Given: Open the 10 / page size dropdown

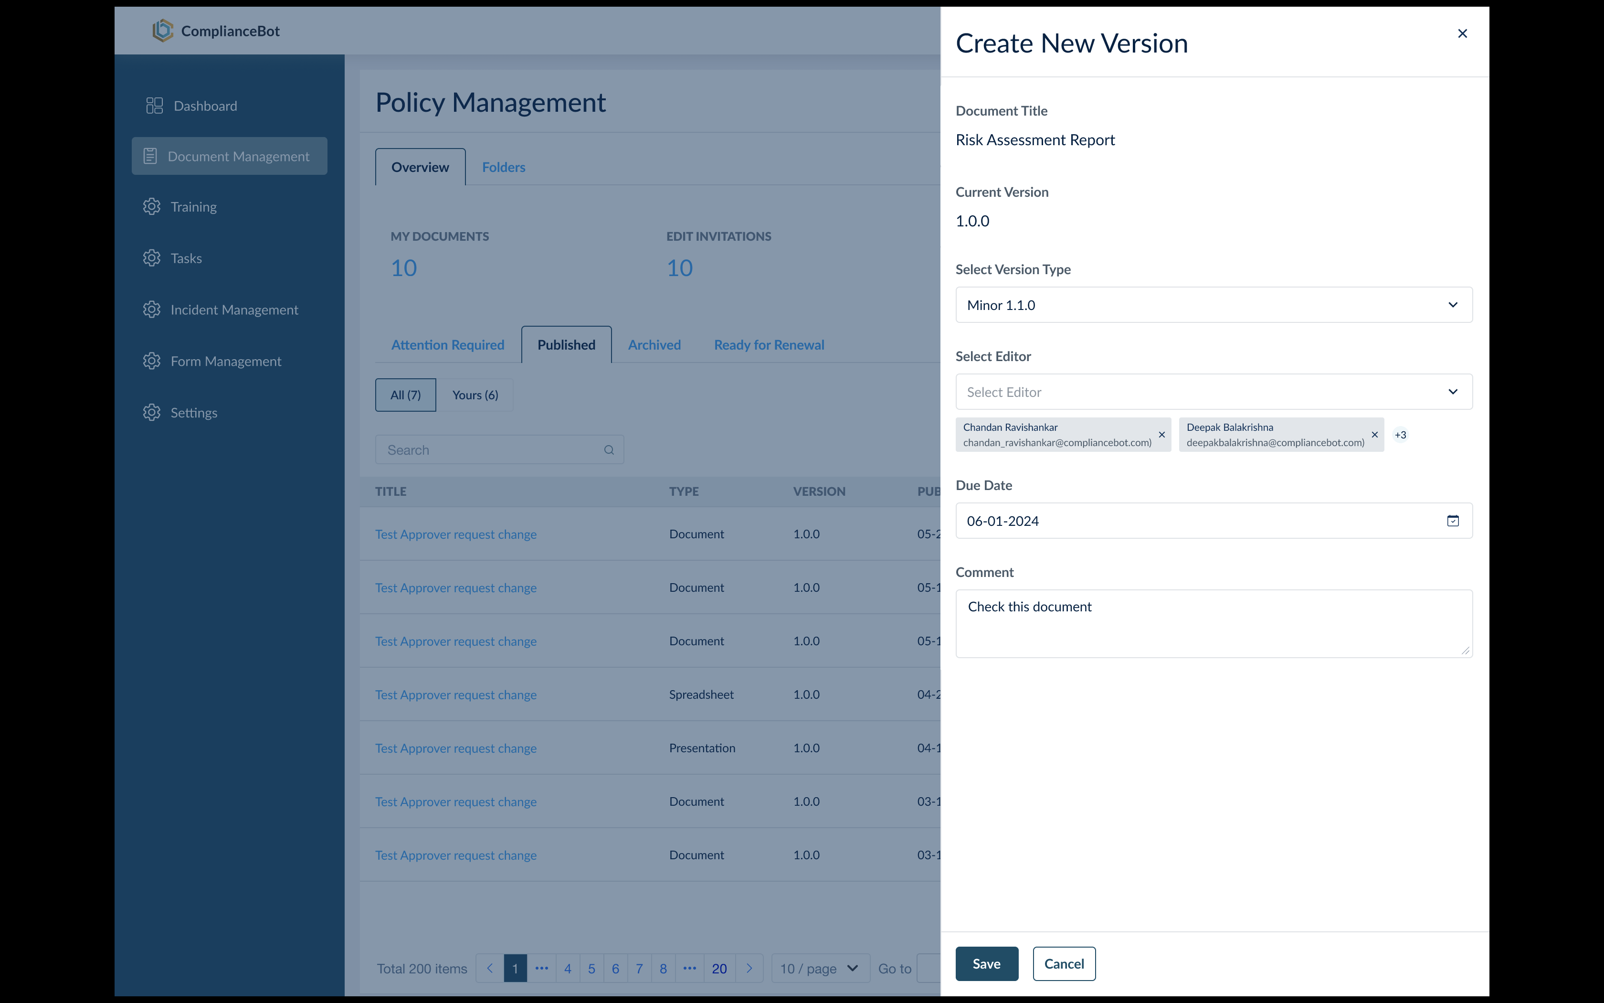Looking at the screenshot, I should [819, 968].
